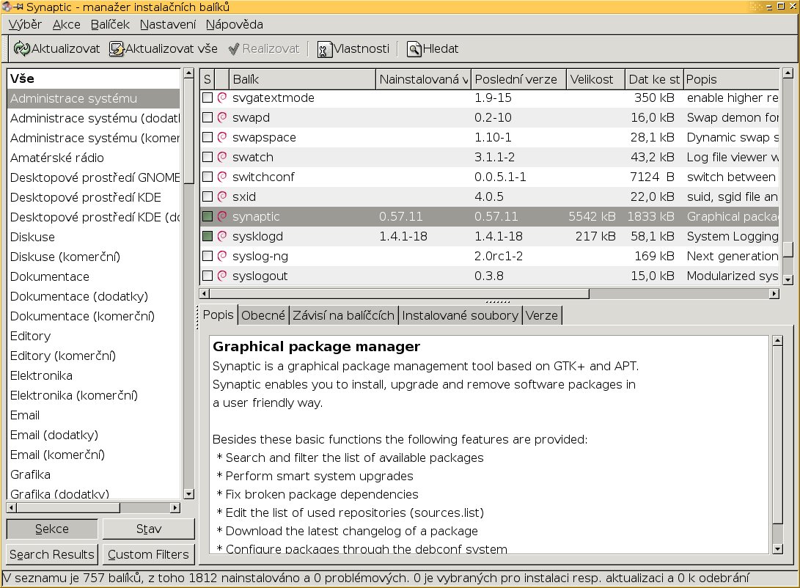Mark the swatch package checkbox
The width and height of the screenshot is (800, 588).
pyautogui.click(x=207, y=157)
